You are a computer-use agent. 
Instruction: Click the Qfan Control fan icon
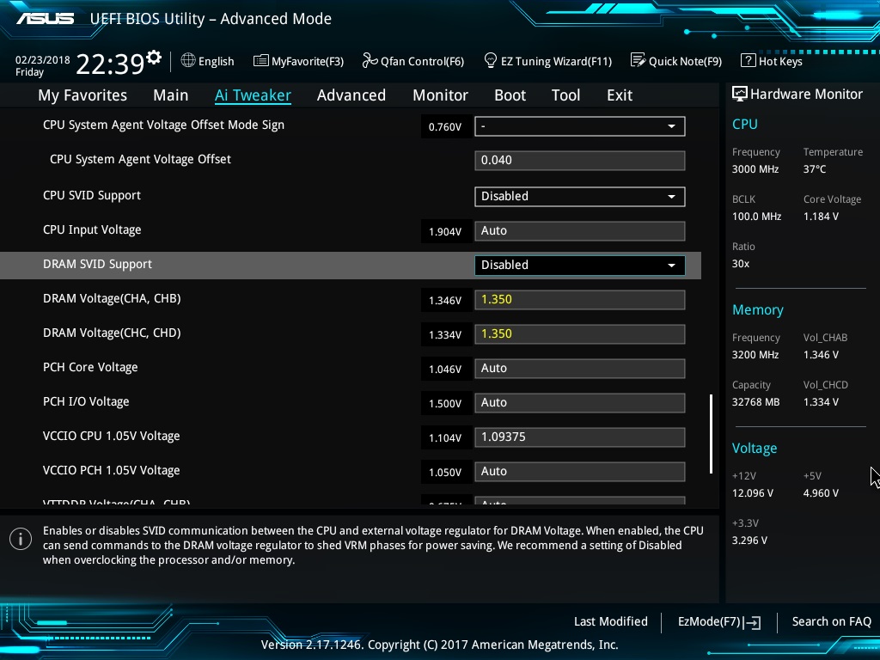click(x=370, y=60)
